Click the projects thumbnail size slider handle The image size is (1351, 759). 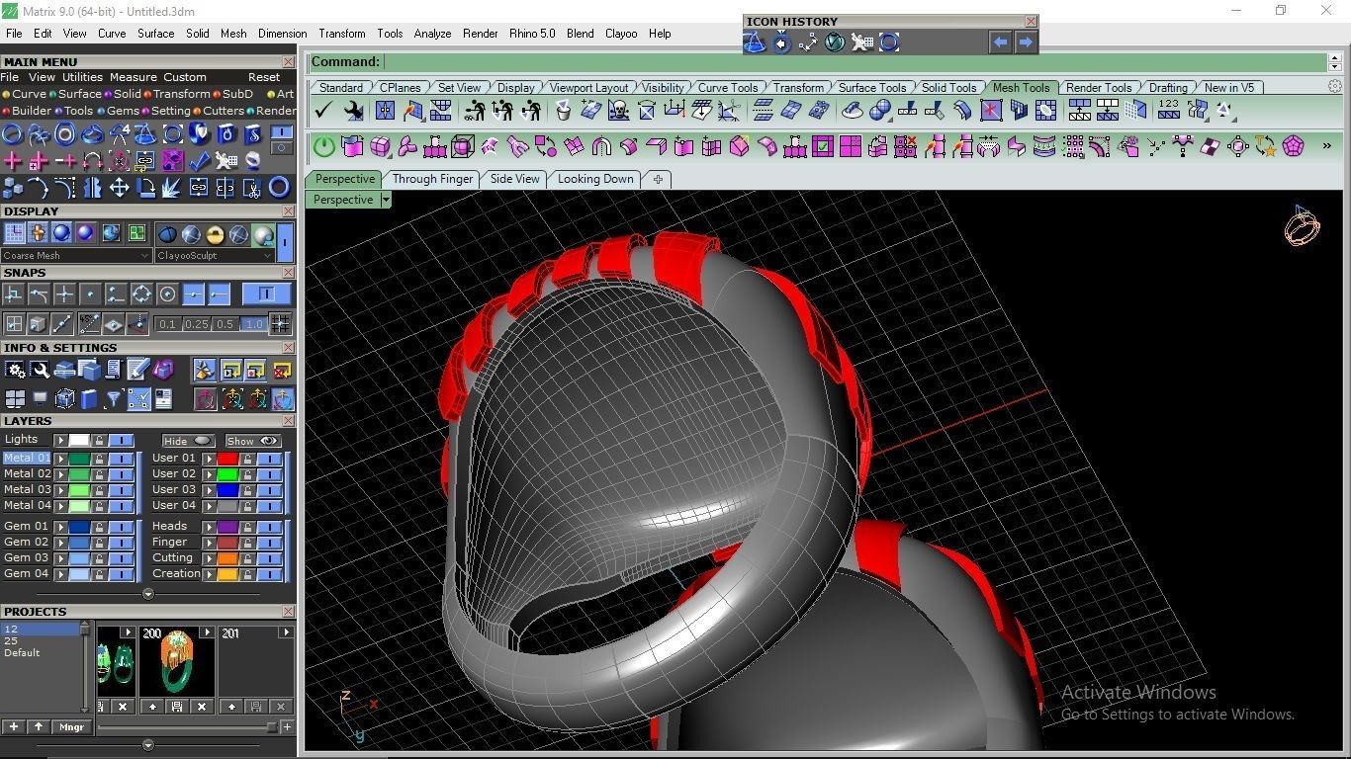coord(271,727)
